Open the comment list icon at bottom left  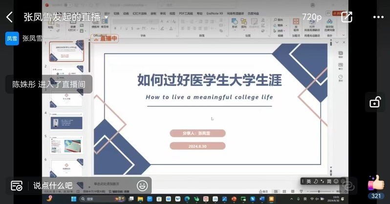pyautogui.click(x=17, y=185)
